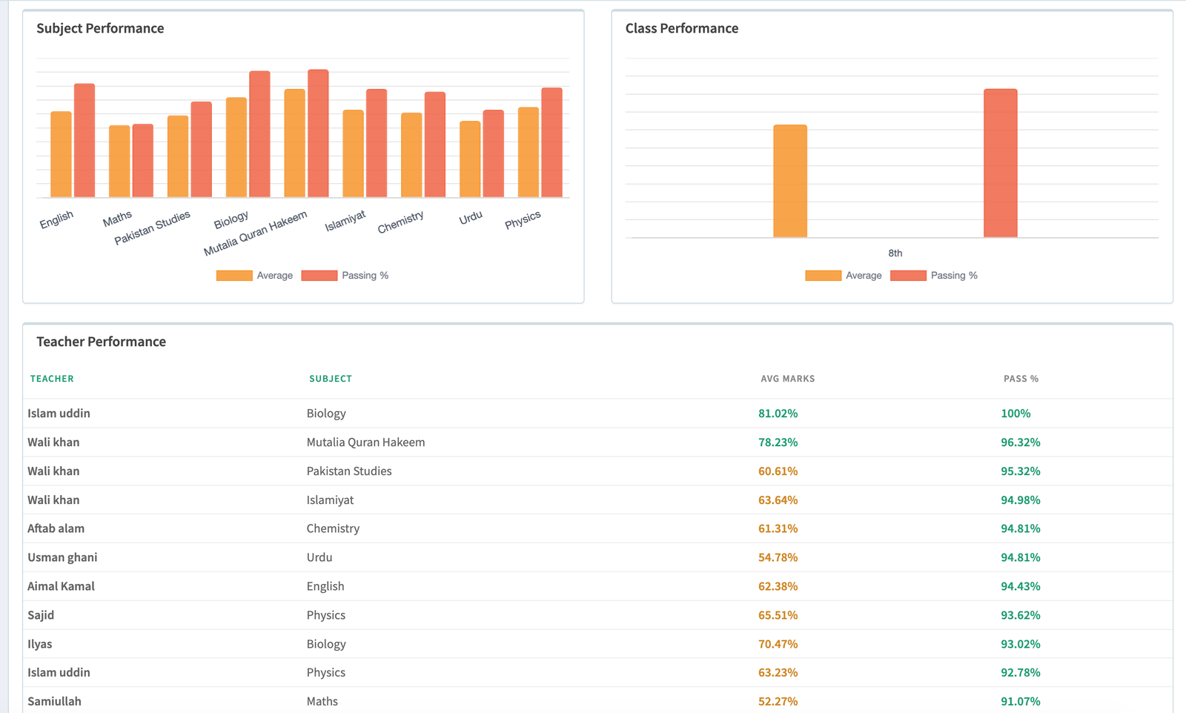Screen dimensions: 1186x713
Task: Select teacher Aimal Kamal
Action: click(62, 586)
